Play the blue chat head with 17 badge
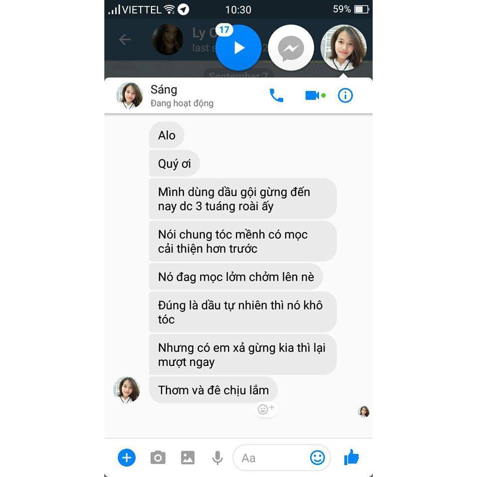Screen dimensions: 477x477 pos(238,48)
